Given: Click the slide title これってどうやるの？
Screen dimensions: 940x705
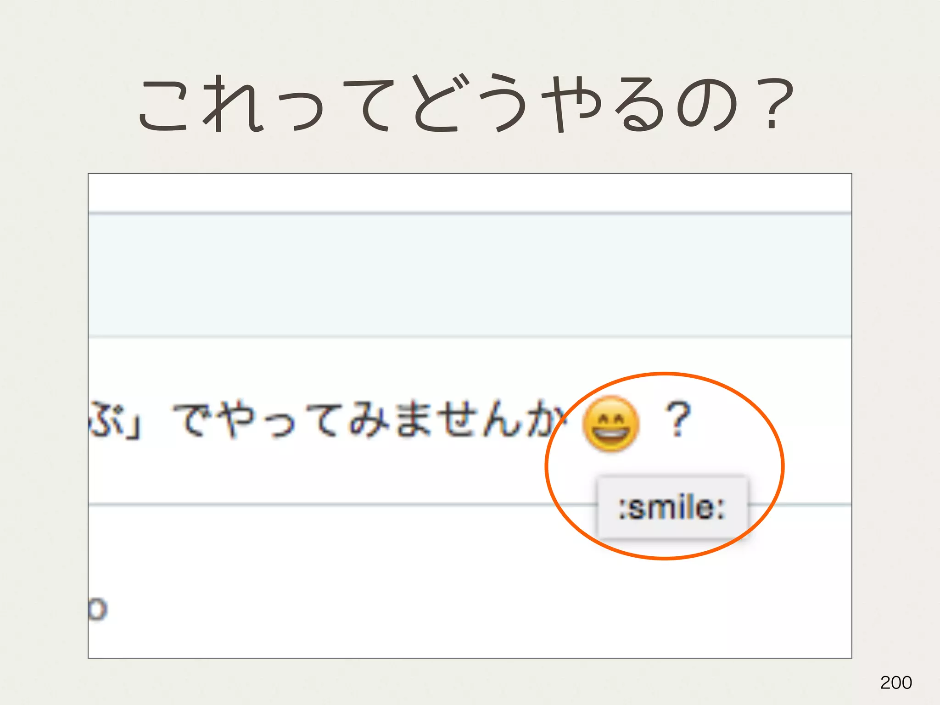Looking at the screenshot, I should (466, 104).
